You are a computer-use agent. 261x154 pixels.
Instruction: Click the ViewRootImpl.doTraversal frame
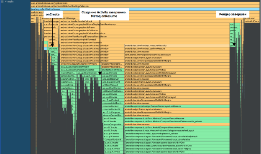pyautogui.click(x=145, y=40)
